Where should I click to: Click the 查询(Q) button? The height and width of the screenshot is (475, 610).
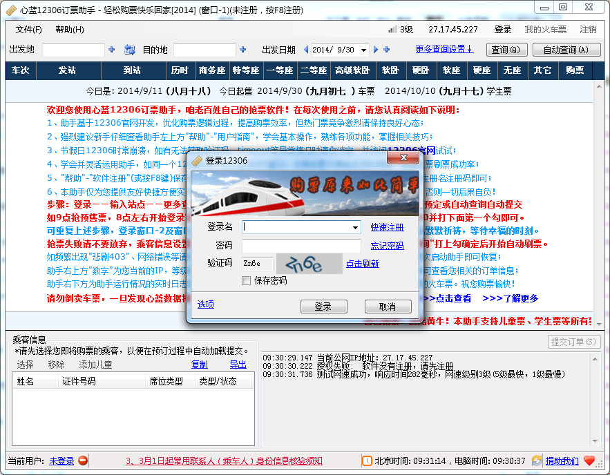coord(506,50)
